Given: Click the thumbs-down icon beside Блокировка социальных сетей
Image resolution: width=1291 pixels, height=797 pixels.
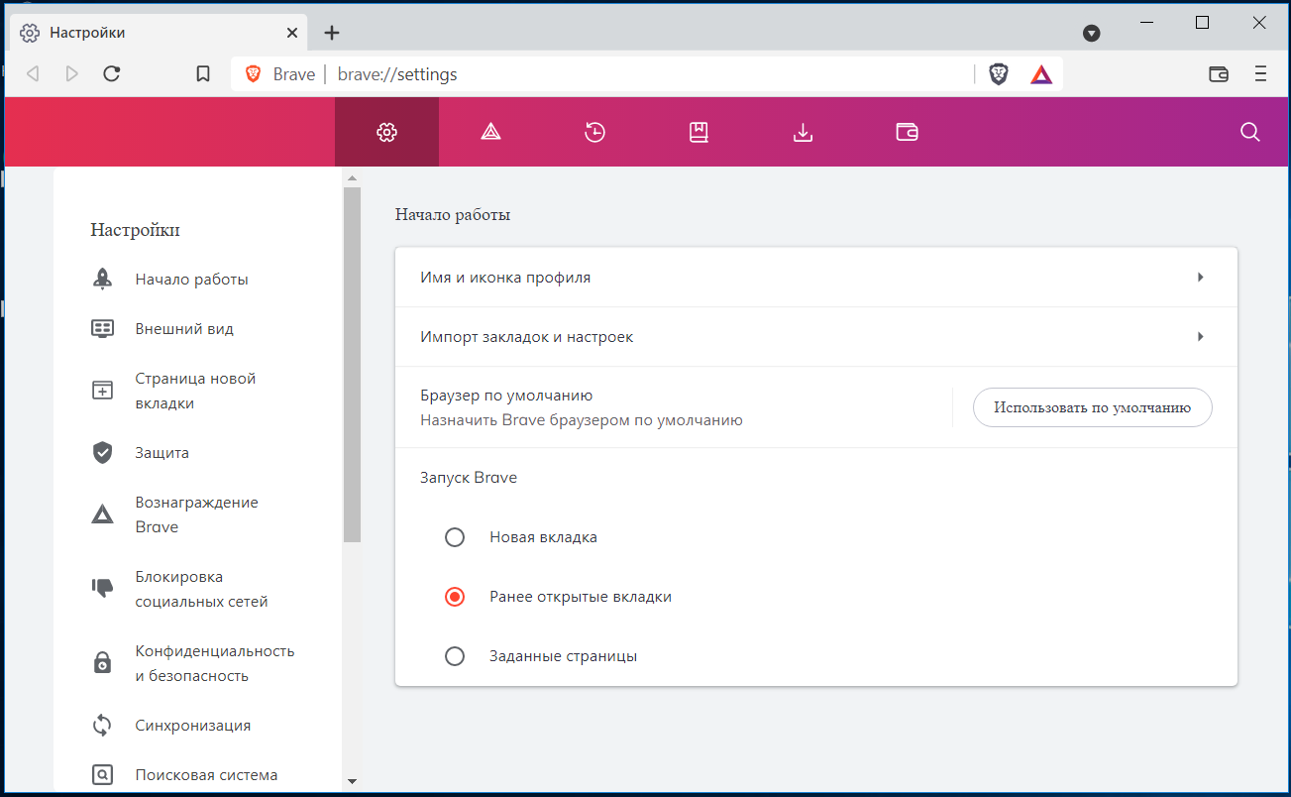Looking at the screenshot, I should point(102,589).
